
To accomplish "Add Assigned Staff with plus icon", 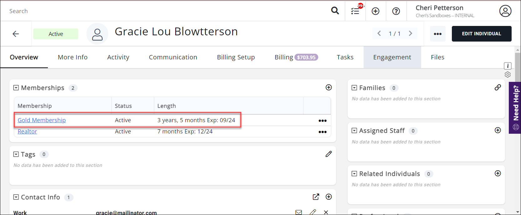I will tap(498, 130).
